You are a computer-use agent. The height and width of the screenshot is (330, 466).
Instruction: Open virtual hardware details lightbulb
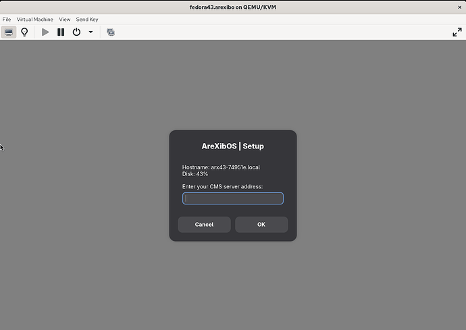(24, 32)
